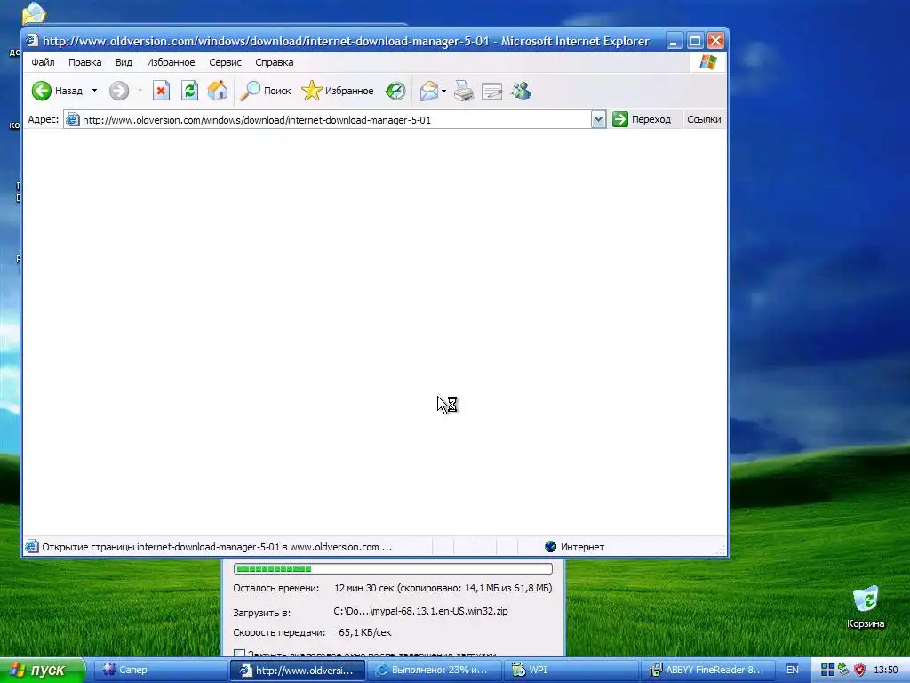Click the Mail envelope toolbar icon
Image resolution: width=910 pixels, height=683 pixels.
click(429, 91)
